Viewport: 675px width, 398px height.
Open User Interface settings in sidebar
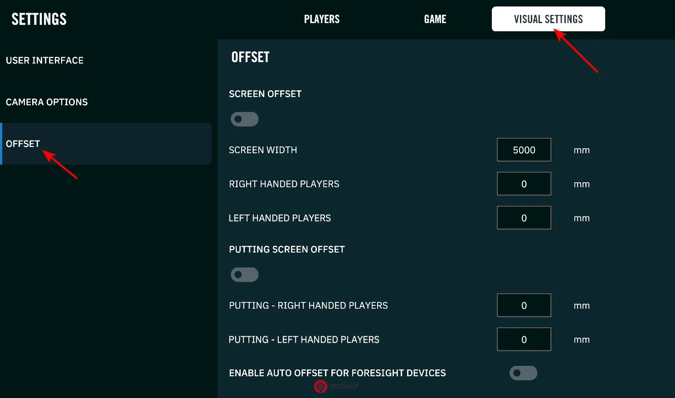[x=44, y=60]
